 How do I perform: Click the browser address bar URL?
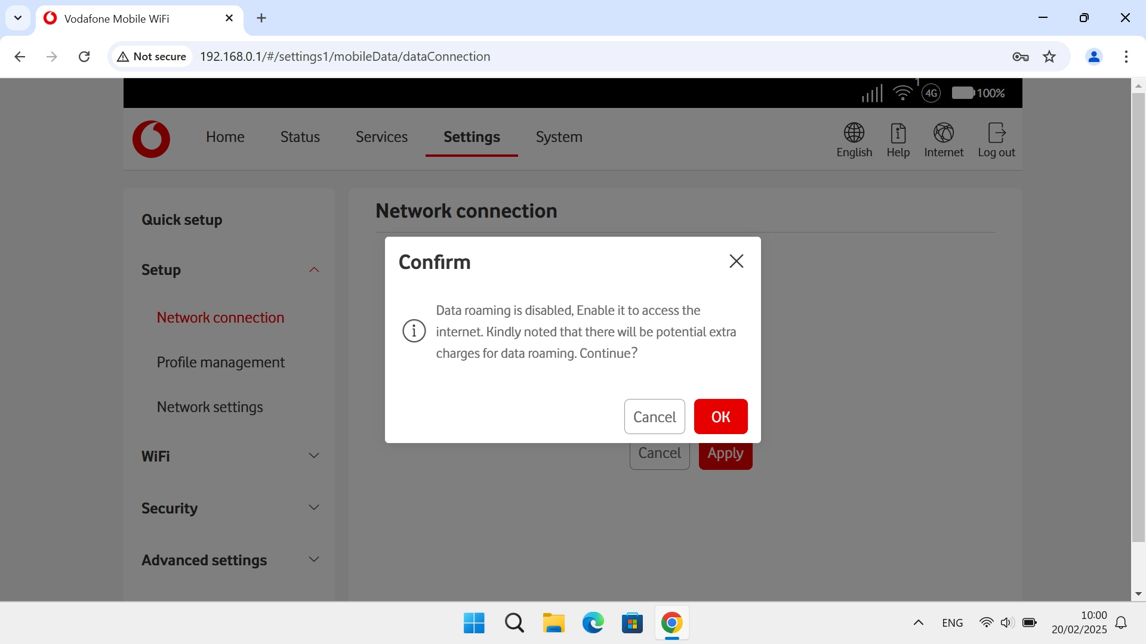345,57
